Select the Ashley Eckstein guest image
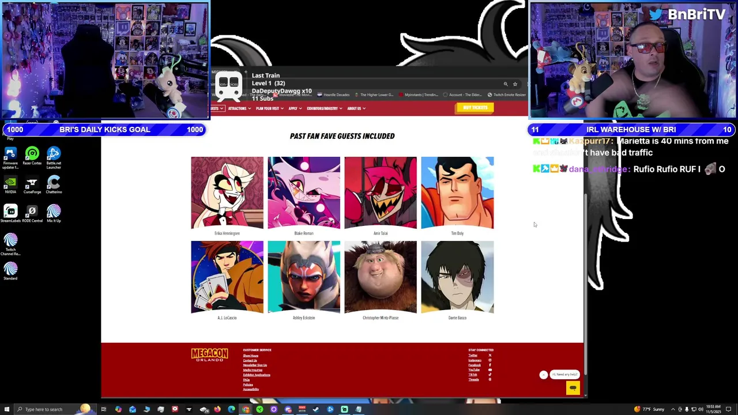This screenshot has height=415, width=738. [x=304, y=277]
